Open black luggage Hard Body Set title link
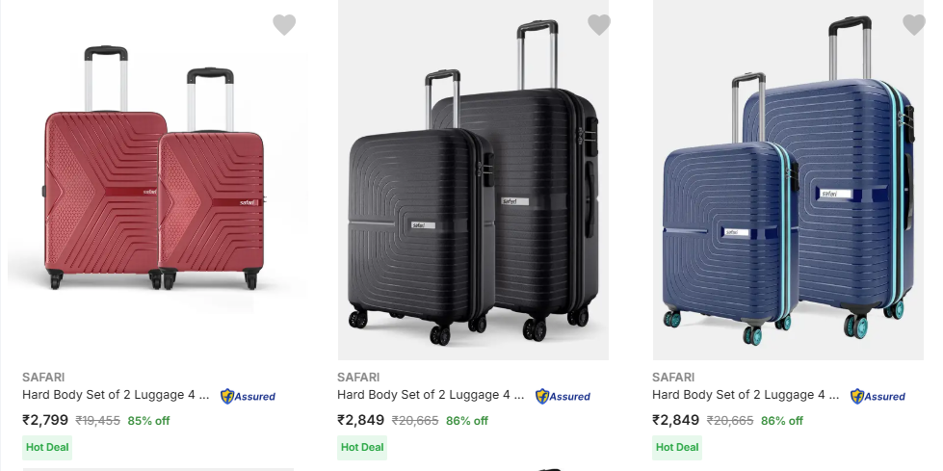 pyautogui.click(x=431, y=395)
